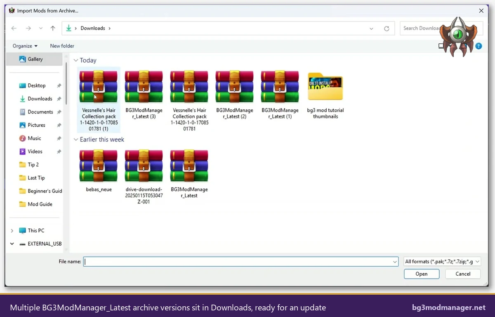Click the Videos icon in sidebar
Viewport: 495px width, 317px height.
click(x=23, y=151)
